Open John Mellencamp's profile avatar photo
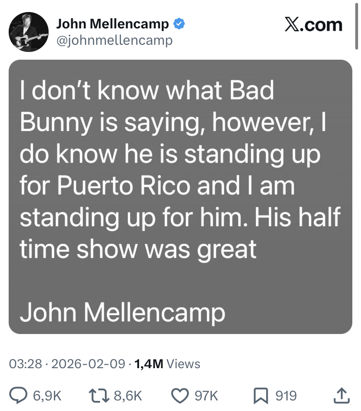 pos(29,32)
